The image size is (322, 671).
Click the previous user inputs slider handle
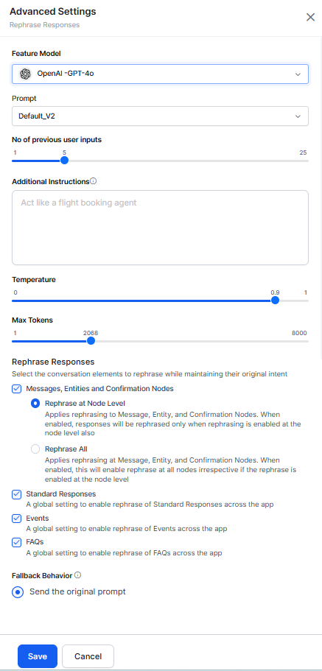(64, 161)
